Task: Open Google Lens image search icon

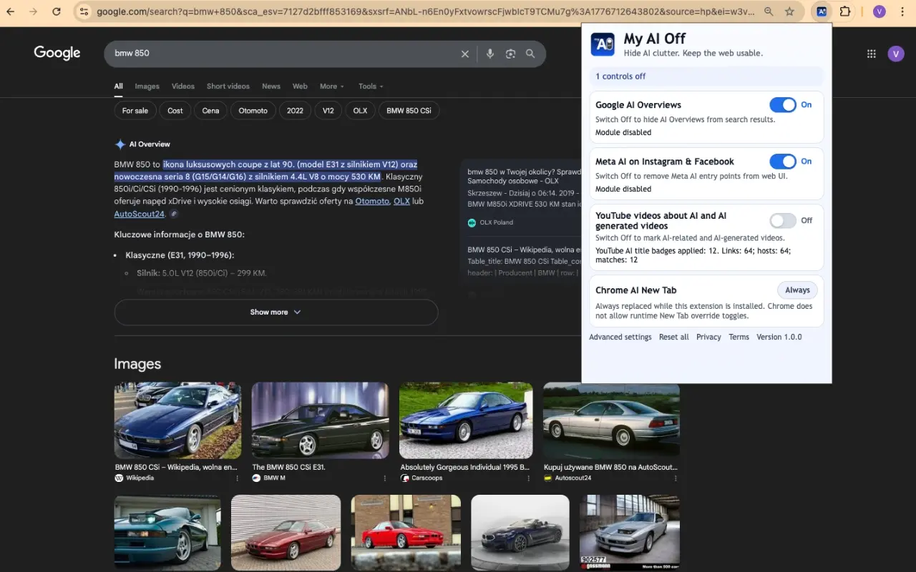Action: 510,54
